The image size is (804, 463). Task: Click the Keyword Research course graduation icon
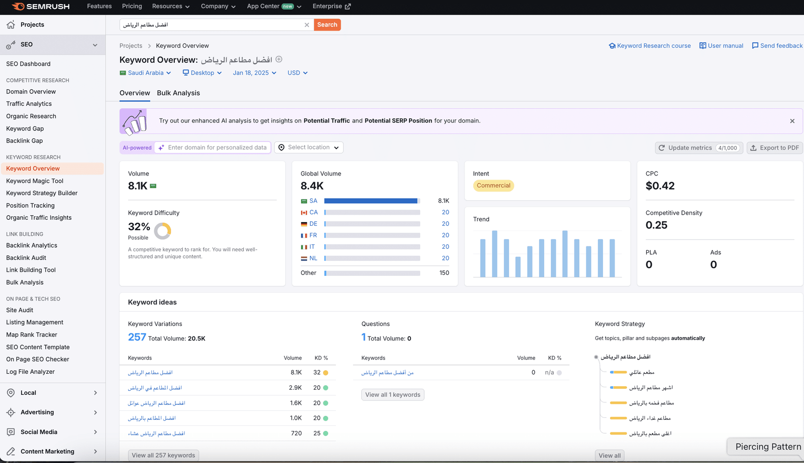(x=612, y=46)
